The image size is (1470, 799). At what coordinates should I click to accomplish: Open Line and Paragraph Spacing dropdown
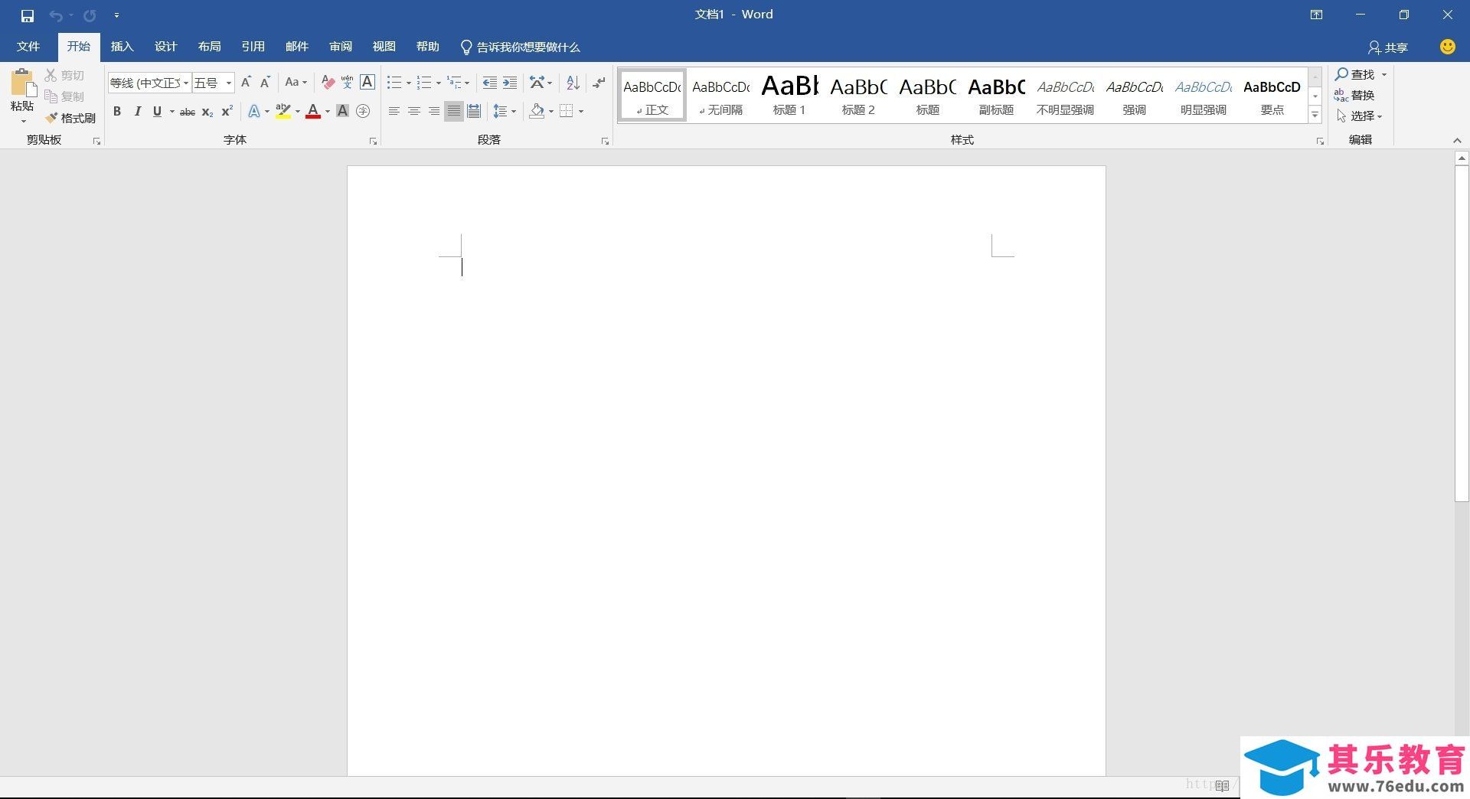click(504, 111)
